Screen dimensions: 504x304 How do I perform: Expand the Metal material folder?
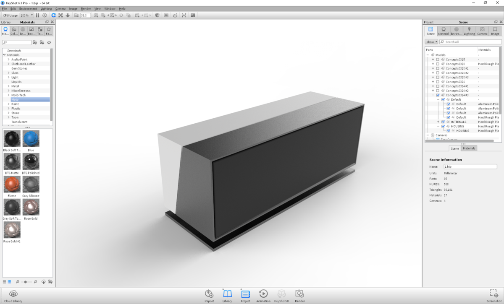point(8,86)
